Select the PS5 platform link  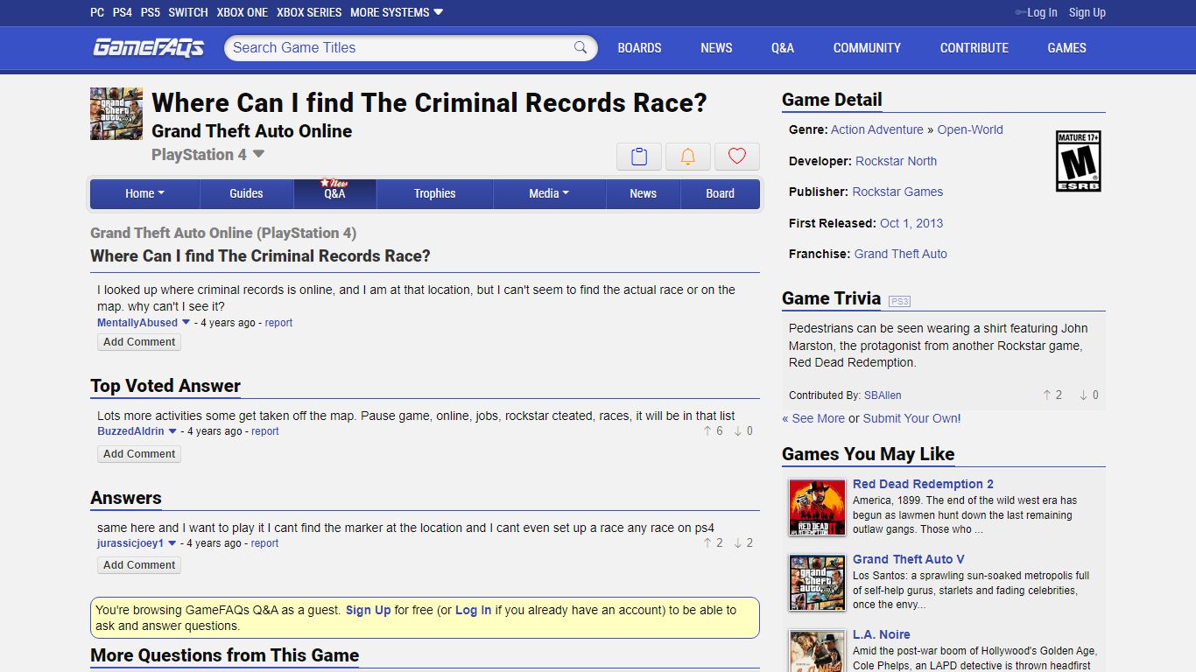151,12
